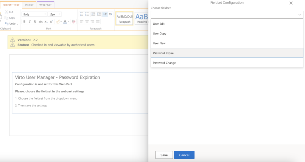
Task: Click the bulleted list icon
Action: [82, 14]
